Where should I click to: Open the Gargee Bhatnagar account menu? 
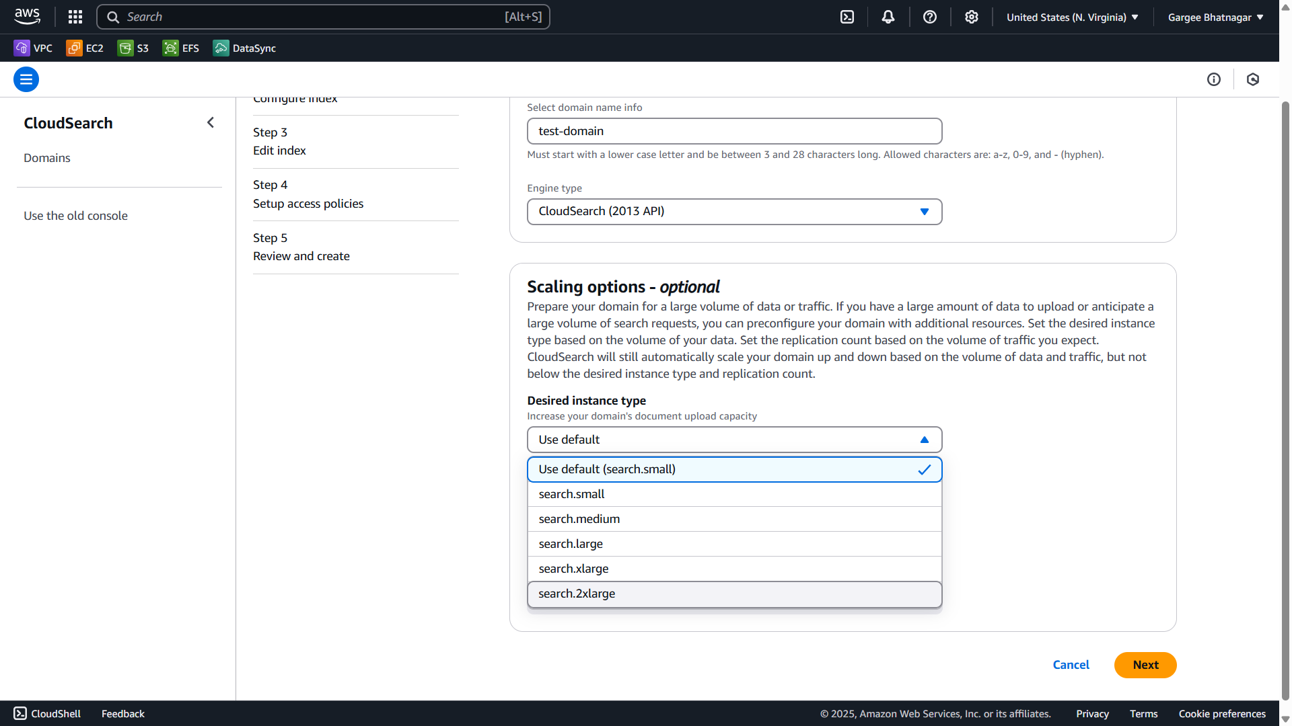1215,17
